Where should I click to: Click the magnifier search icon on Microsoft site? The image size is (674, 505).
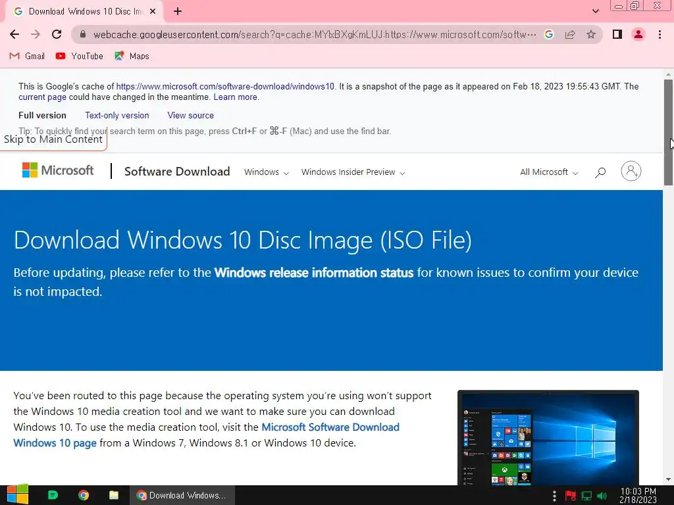(x=600, y=172)
